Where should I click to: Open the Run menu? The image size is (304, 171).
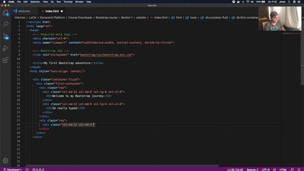click(x=58, y=2)
